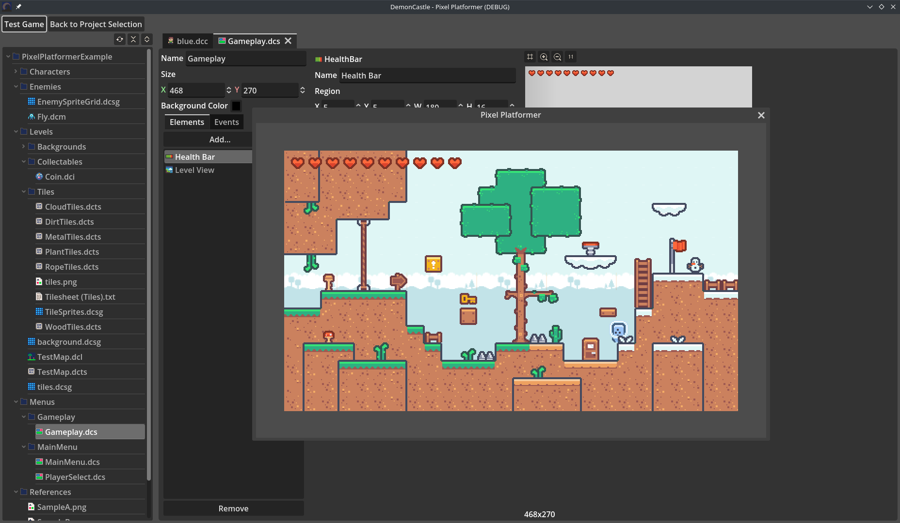
Task: Reset preview zoom to 1:1
Action: tap(571, 57)
